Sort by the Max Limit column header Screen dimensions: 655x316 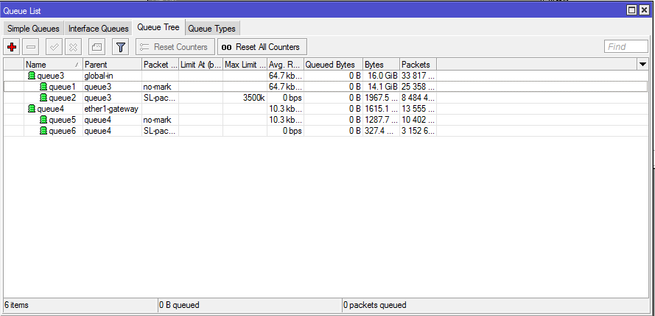(245, 65)
